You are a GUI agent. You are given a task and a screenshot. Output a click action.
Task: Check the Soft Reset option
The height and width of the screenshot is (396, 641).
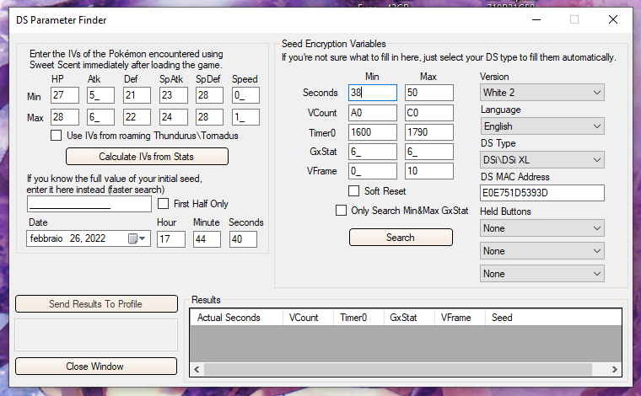click(354, 191)
